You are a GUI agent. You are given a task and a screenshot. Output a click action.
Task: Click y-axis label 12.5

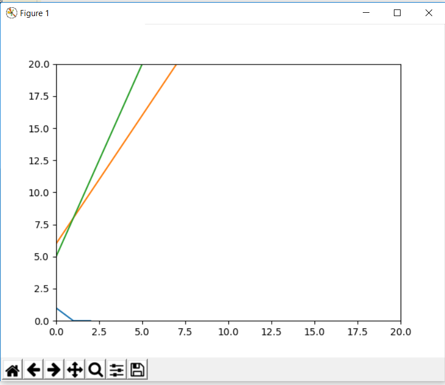39,161
